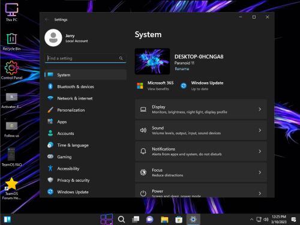Screen dimensions: 300x225
Task: Open the Recycle Bin desktop icon
Action: point(11,42)
